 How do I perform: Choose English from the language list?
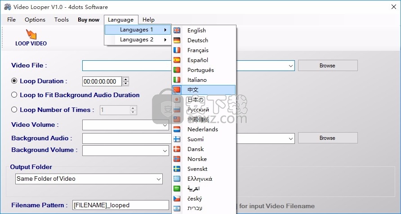click(204, 31)
